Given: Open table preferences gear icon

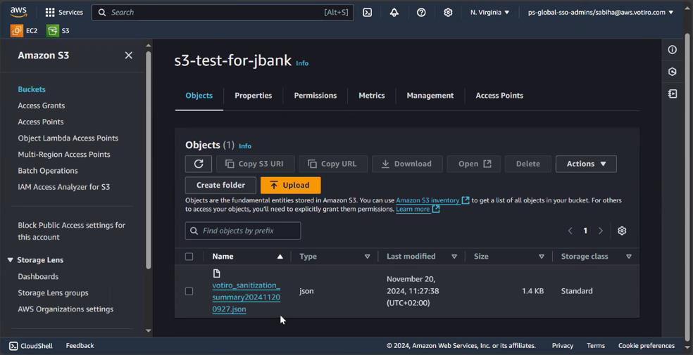Looking at the screenshot, I should 622,231.
